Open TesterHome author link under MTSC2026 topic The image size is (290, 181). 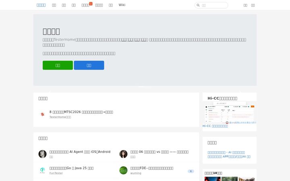point(60,117)
